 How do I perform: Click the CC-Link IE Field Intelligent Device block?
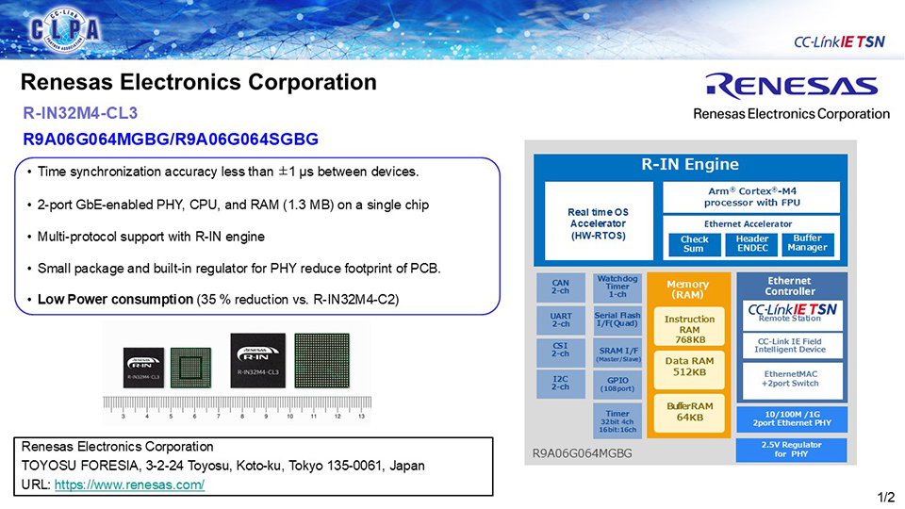pos(793,345)
